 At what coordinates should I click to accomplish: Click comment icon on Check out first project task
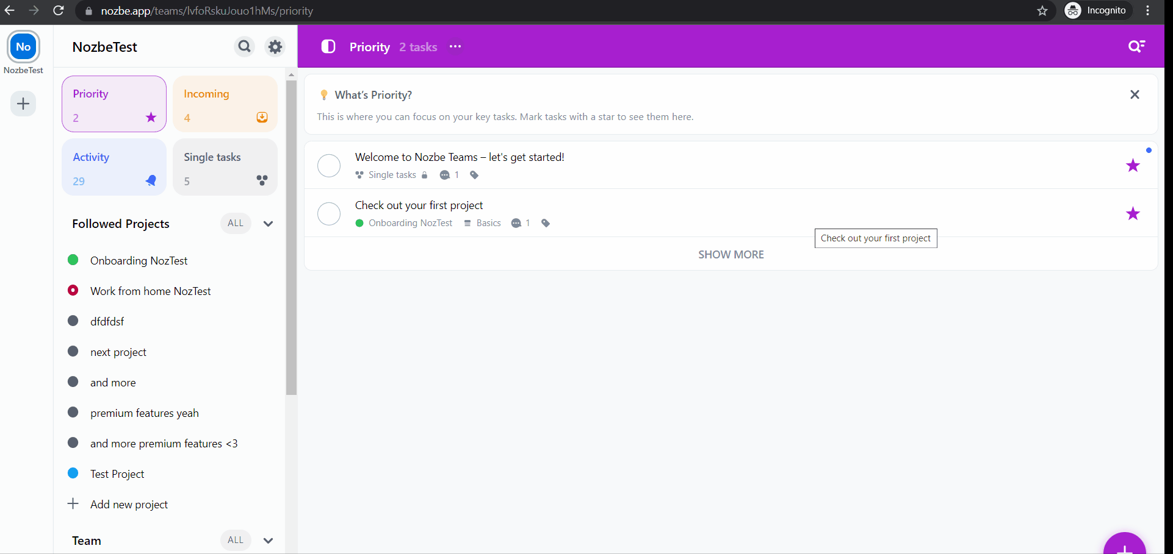tap(516, 223)
